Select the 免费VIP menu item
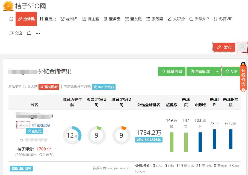The width and height of the screenshot is (248, 175). pos(223,19)
